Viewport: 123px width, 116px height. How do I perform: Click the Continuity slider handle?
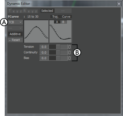(x=58, y=53)
